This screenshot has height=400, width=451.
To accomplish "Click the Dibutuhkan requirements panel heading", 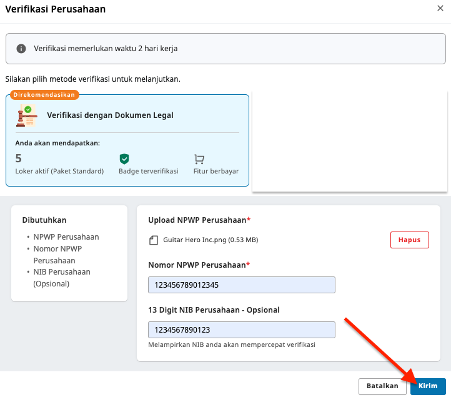I will coord(44,220).
